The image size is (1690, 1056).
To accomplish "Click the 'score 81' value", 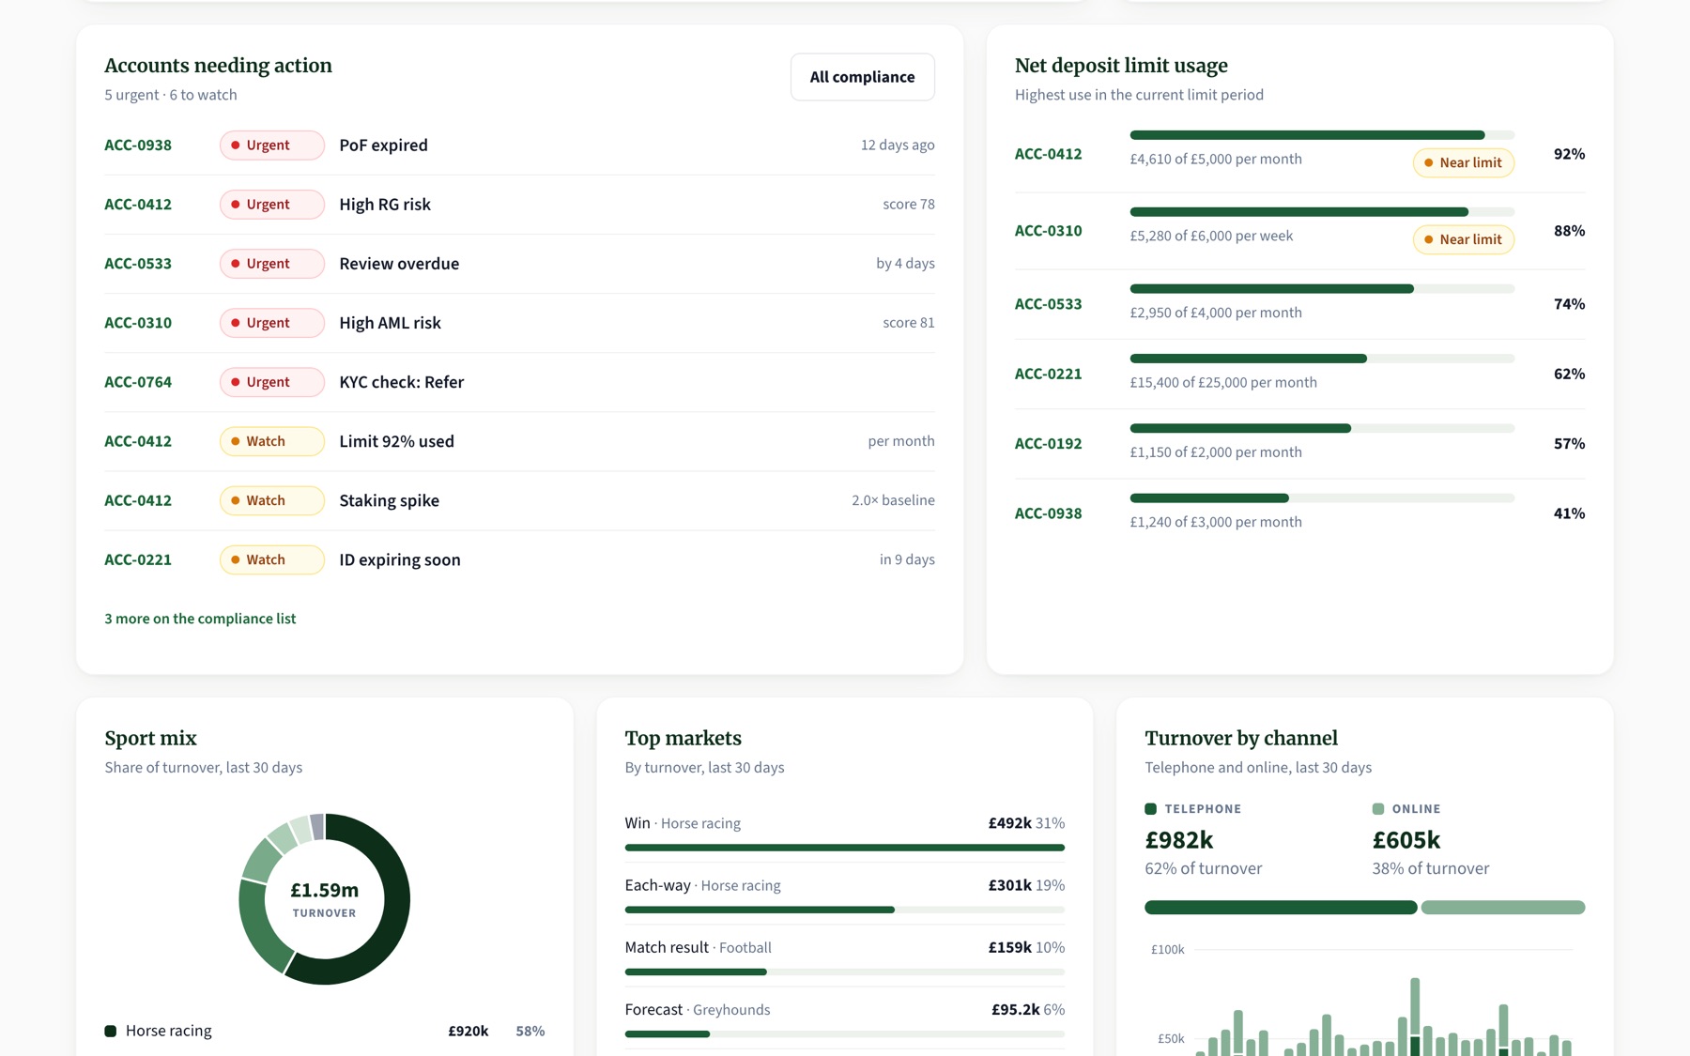I will [x=909, y=322].
